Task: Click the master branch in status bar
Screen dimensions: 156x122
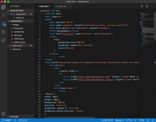Action: tap(7, 120)
